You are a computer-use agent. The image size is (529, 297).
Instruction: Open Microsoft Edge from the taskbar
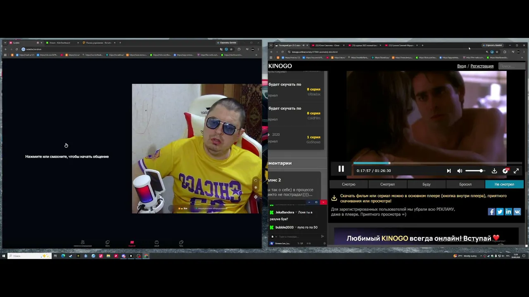[63, 256]
